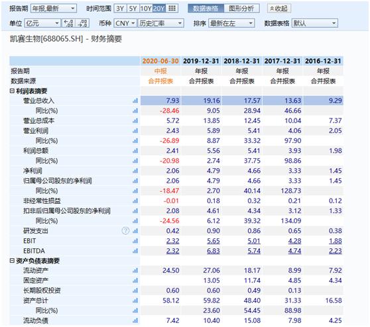Image resolution: width=370 pixels, height=327 pixels.
Task: Open chart icon for EBITDA row
Action: click(135, 251)
